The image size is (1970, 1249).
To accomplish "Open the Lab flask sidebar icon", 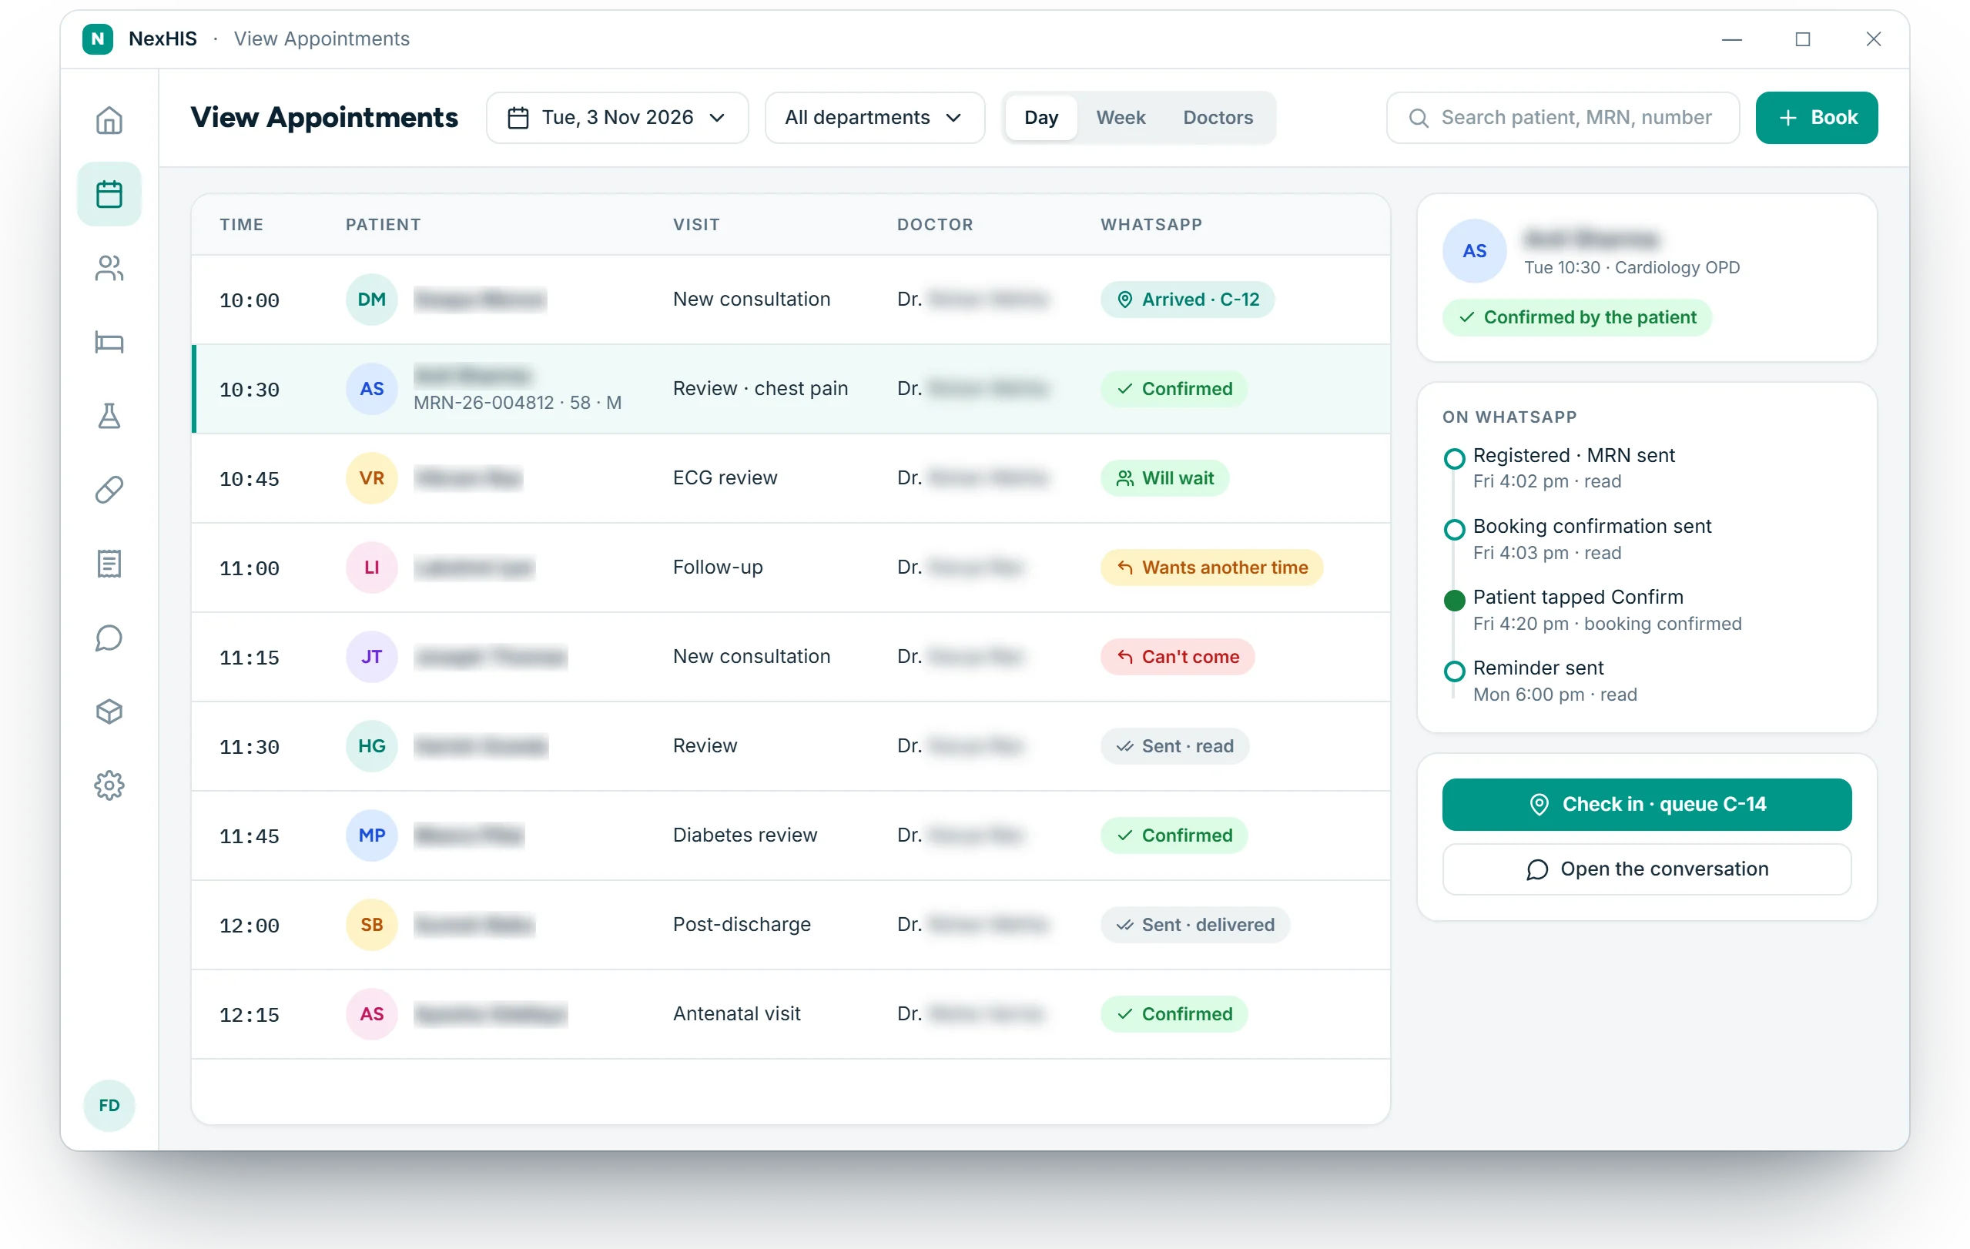I will pyautogui.click(x=109, y=416).
